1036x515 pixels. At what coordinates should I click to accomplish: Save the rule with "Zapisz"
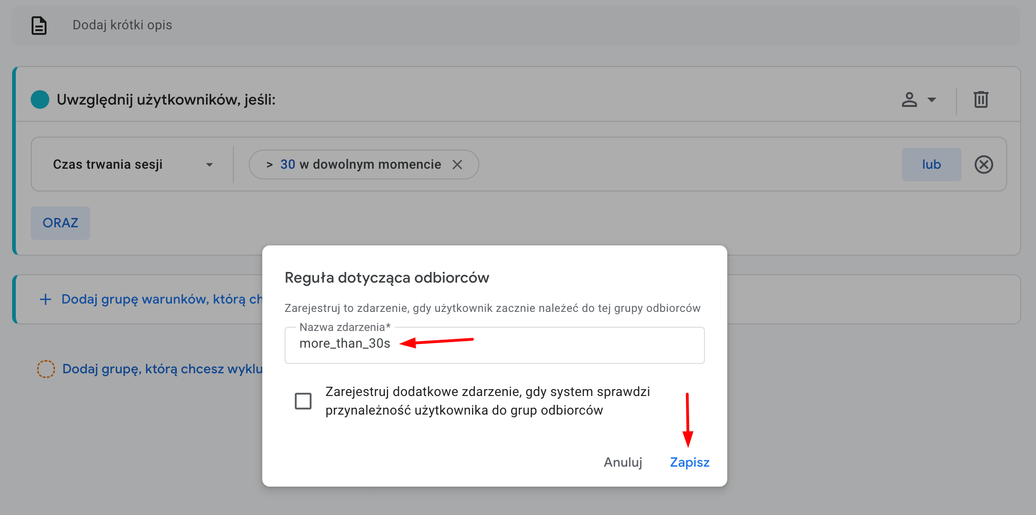(690, 462)
